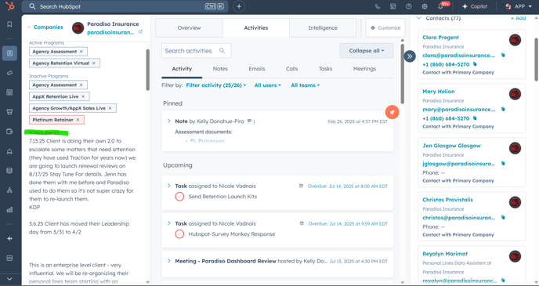Open Settings gear icon in top bar

(x=425, y=6)
